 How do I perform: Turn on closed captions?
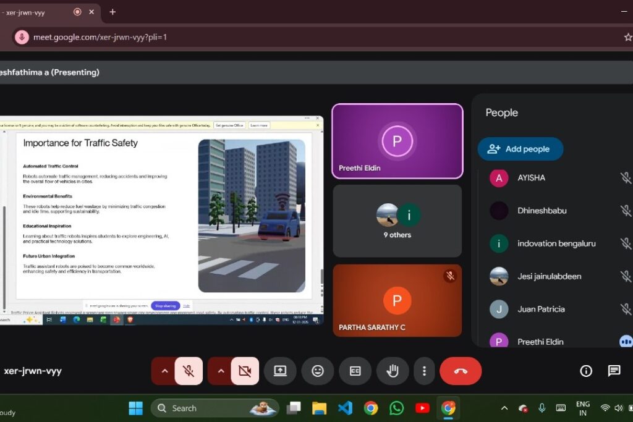pyautogui.click(x=355, y=371)
